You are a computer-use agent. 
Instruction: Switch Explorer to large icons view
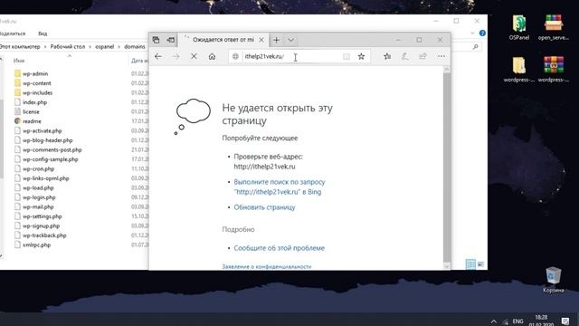(x=480, y=264)
